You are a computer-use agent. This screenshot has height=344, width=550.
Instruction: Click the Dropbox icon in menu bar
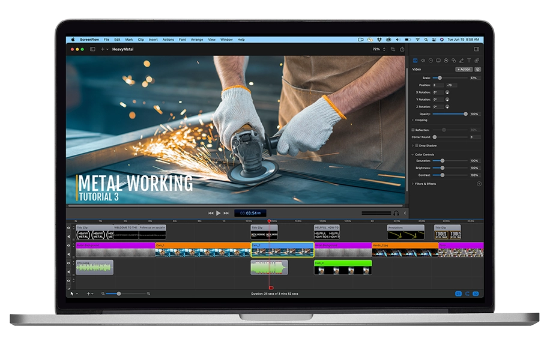pos(379,40)
